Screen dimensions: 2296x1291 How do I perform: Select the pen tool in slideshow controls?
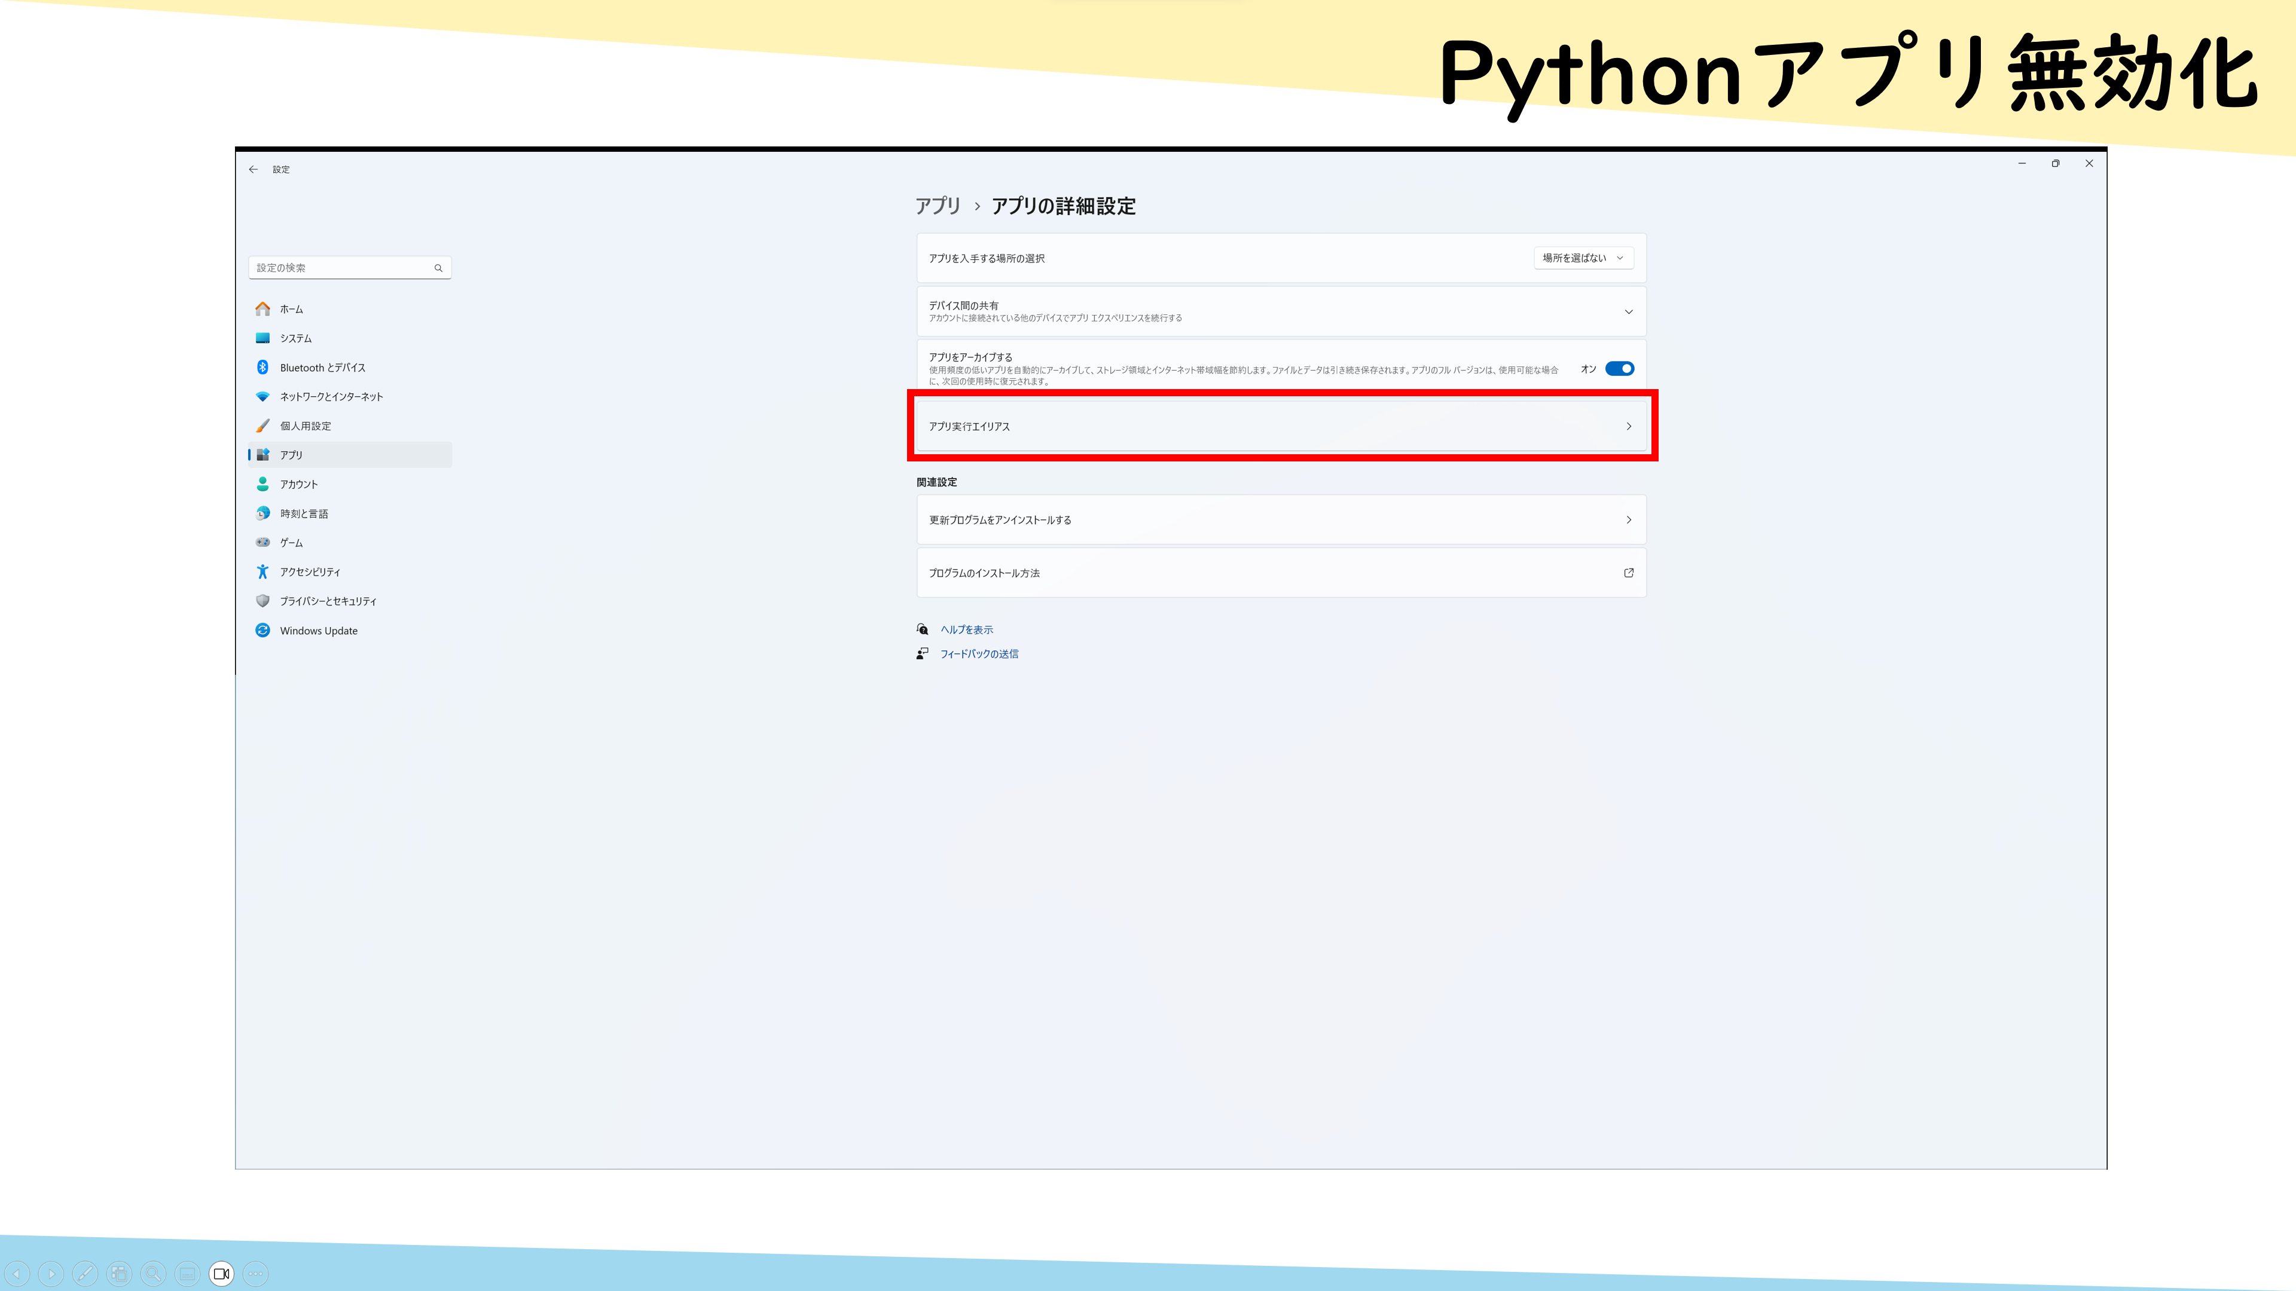click(86, 1273)
